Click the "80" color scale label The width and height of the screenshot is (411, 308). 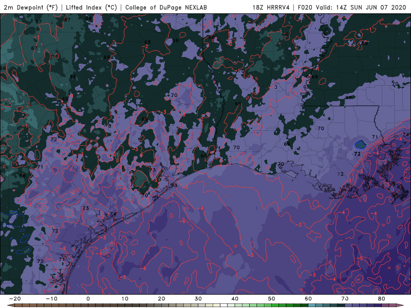click(382, 299)
